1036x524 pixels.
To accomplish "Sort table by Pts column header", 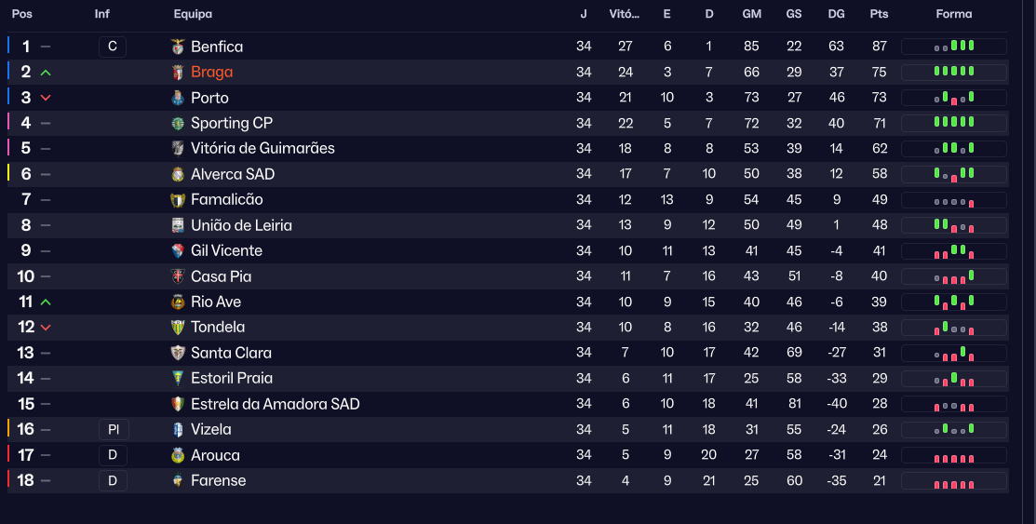I will [x=879, y=14].
